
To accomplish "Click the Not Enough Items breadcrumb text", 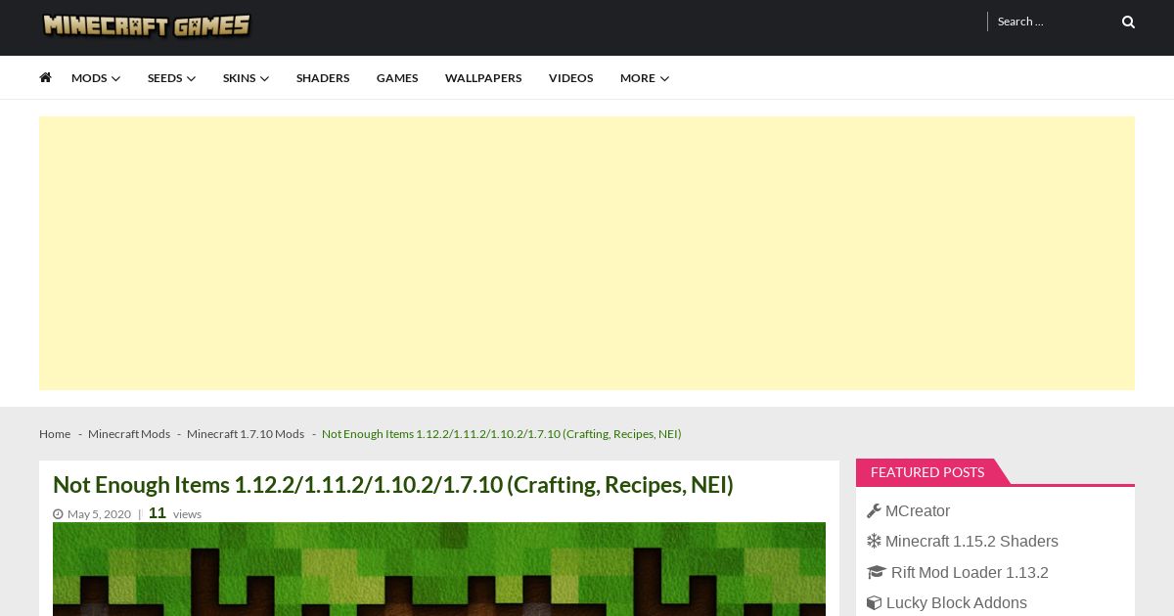I will coord(502,434).
